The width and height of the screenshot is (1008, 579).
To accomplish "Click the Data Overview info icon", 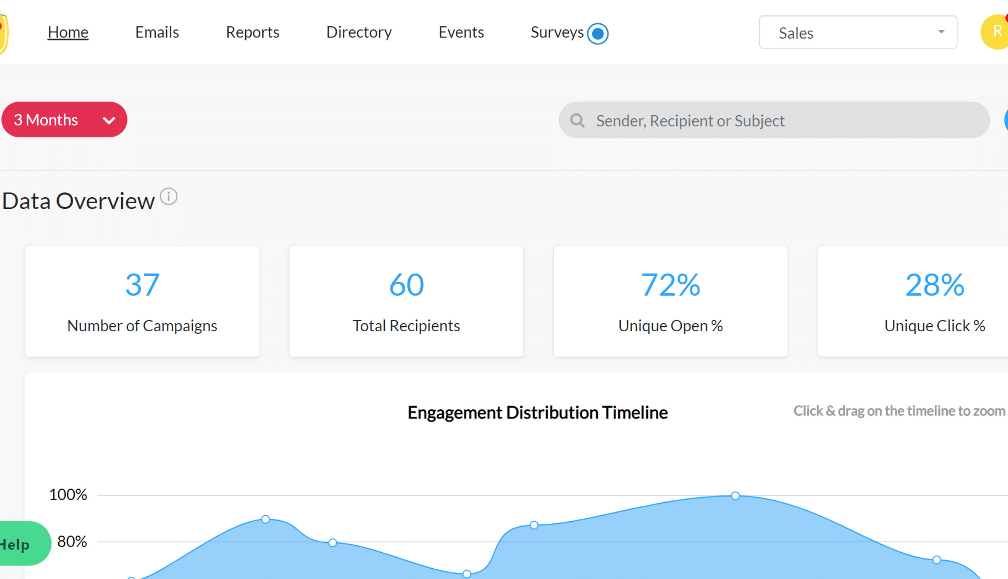I will (169, 197).
